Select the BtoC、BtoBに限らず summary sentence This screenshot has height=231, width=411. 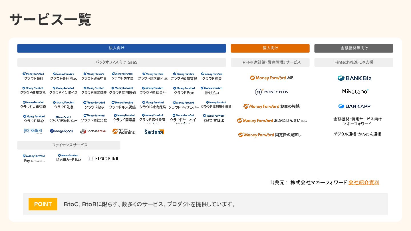150,204
